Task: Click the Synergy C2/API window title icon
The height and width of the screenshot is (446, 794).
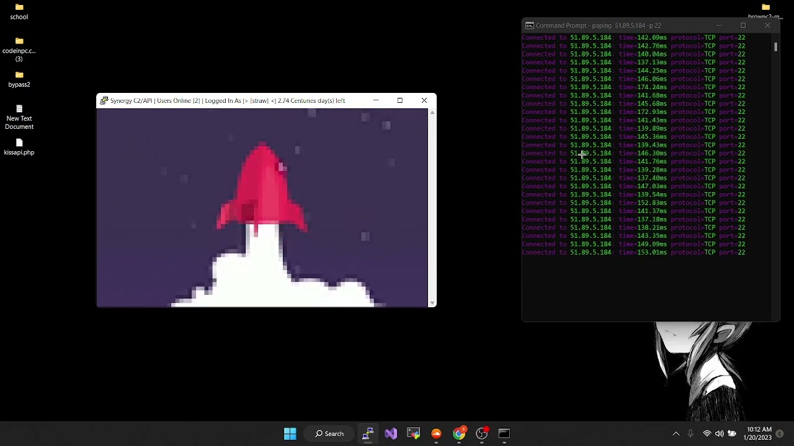Action: 104,100
